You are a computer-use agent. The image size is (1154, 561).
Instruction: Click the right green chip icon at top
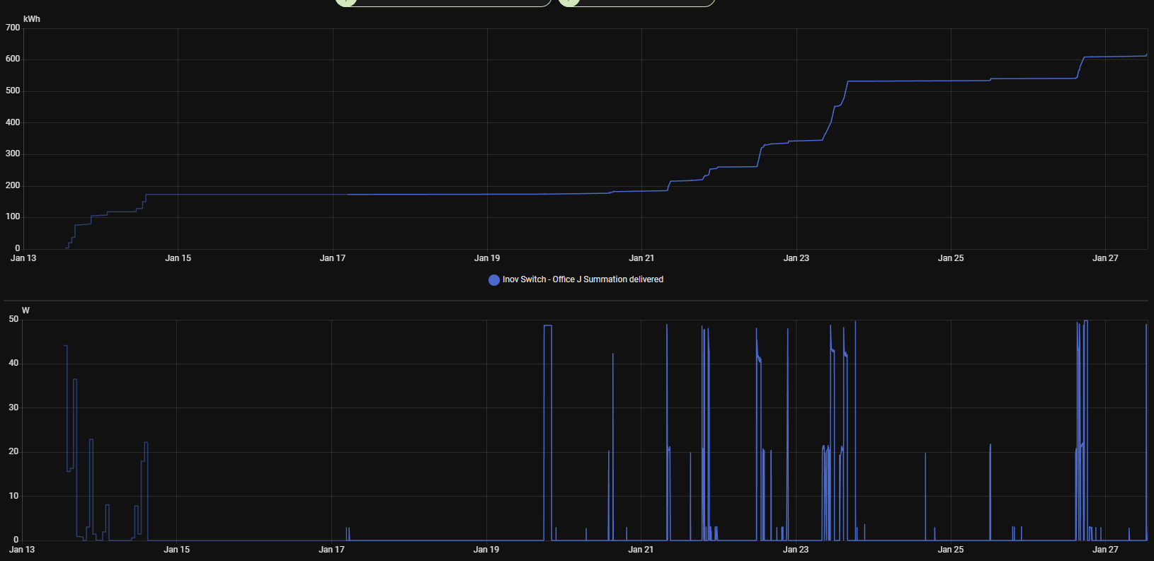point(569,2)
